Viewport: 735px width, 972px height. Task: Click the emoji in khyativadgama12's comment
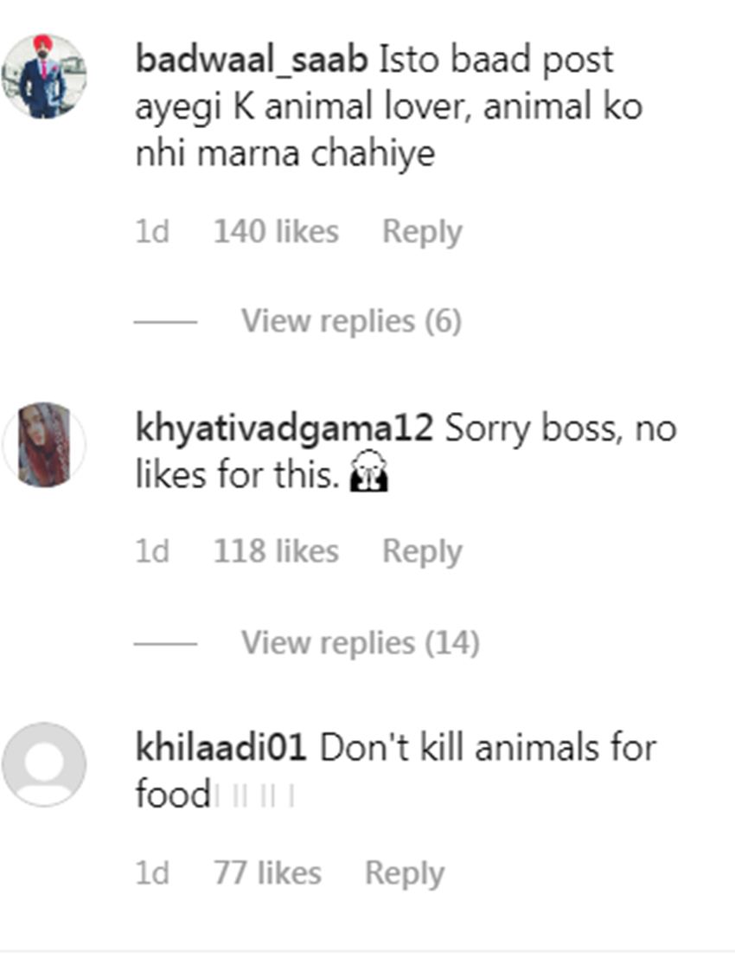click(x=367, y=476)
